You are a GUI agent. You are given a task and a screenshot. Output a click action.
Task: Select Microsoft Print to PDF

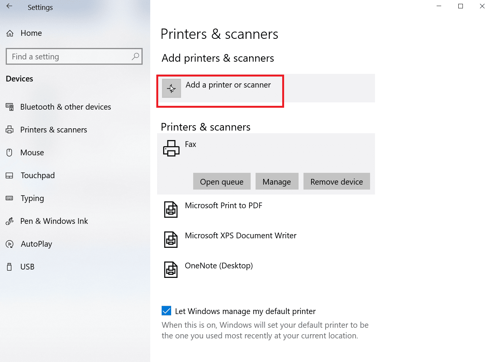coord(224,206)
